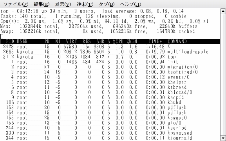Open the タブ(B) menu

pos(107,4)
